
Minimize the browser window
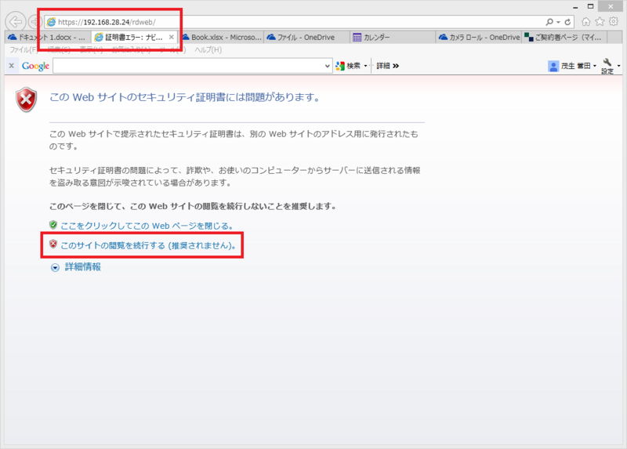click(x=575, y=6)
